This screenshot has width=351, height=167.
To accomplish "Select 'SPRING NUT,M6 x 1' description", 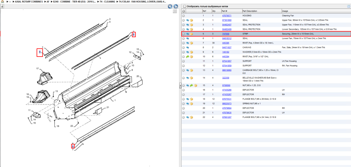I will pyautogui.click(x=252, y=103).
